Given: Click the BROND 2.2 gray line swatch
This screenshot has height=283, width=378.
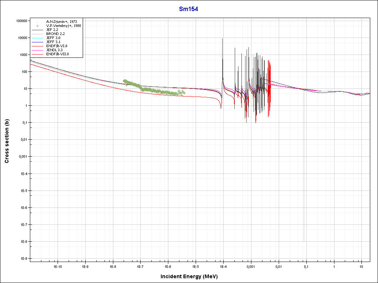Looking at the screenshot, I should tap(37, 34).
